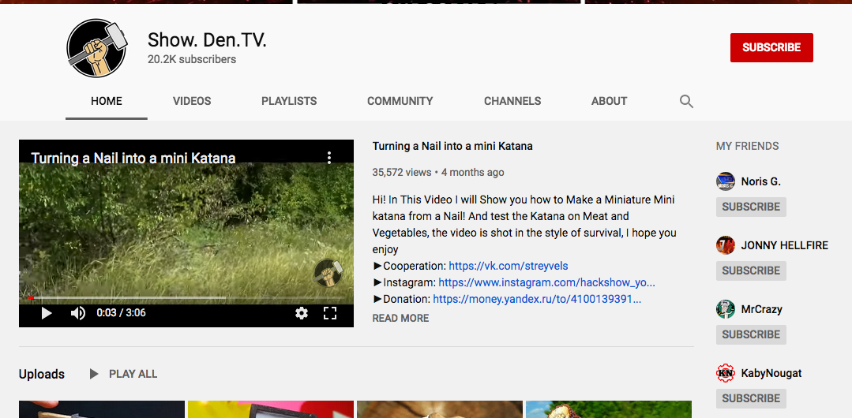Click the MY FRIENDS section heading
852x418 pixels.
pos(747,146)
